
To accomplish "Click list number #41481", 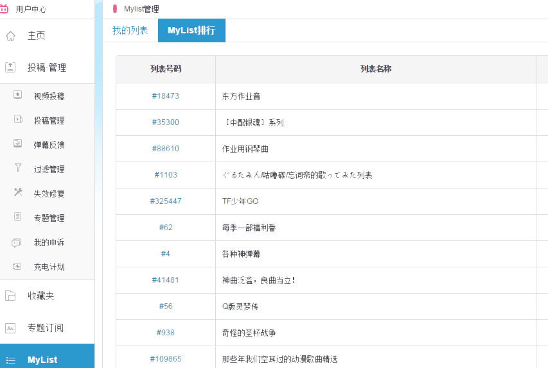I will pos(166,280).
